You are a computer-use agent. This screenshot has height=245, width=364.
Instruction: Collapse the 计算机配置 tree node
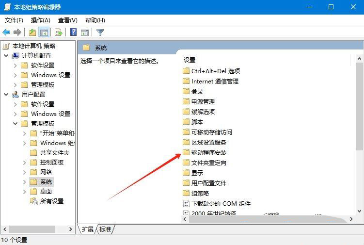pyautogui.click(x=6, y=56)
